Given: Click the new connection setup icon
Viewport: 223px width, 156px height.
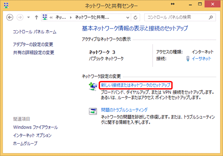Looking at the screenshot, I should 93,86.
